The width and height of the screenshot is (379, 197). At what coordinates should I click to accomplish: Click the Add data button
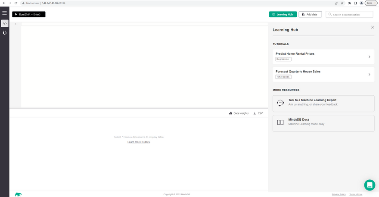[310, 14]
